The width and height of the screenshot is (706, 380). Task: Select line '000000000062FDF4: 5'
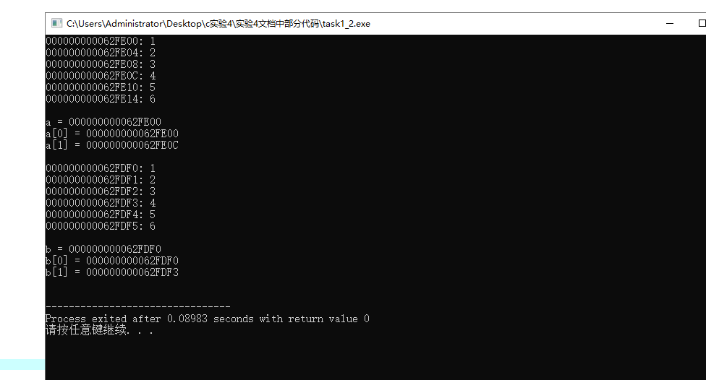click(101, 215)
